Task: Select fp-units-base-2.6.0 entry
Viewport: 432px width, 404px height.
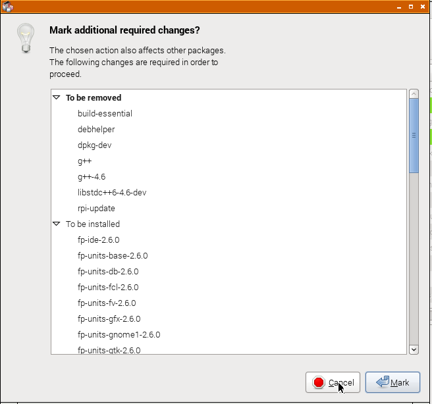Action: pos(113,255)
